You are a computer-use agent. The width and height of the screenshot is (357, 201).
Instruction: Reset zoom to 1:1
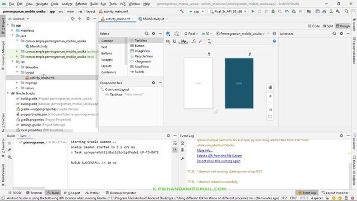point(270,109)
